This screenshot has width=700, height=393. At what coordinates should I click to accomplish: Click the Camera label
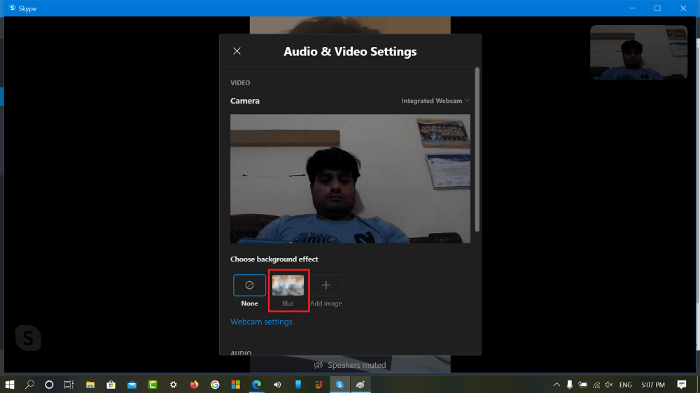[244, 101]
